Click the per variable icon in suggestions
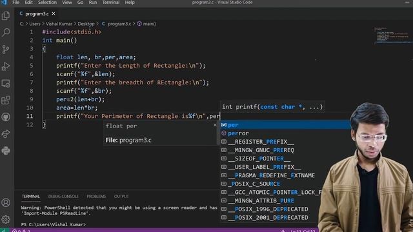The height and width of the screenshot is (232, 413). [224, 125]
